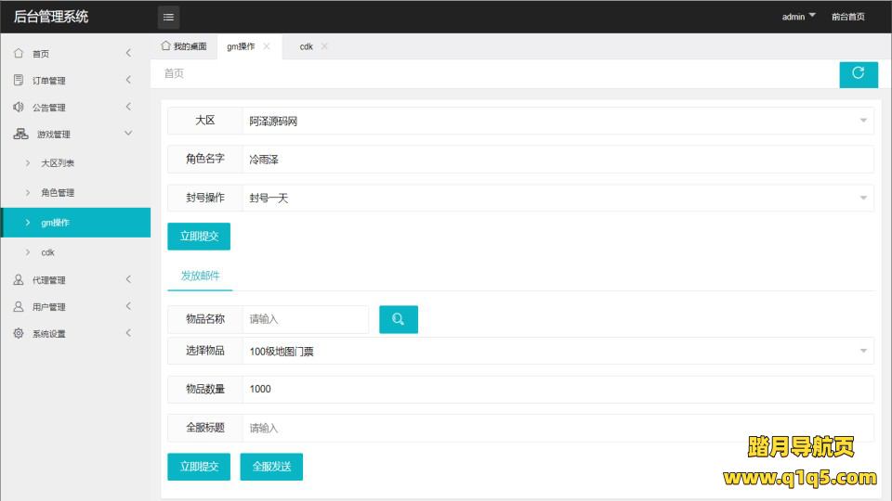Select the 发放邮件 tab
The image size is (892, 501).
tap(200, 276)
